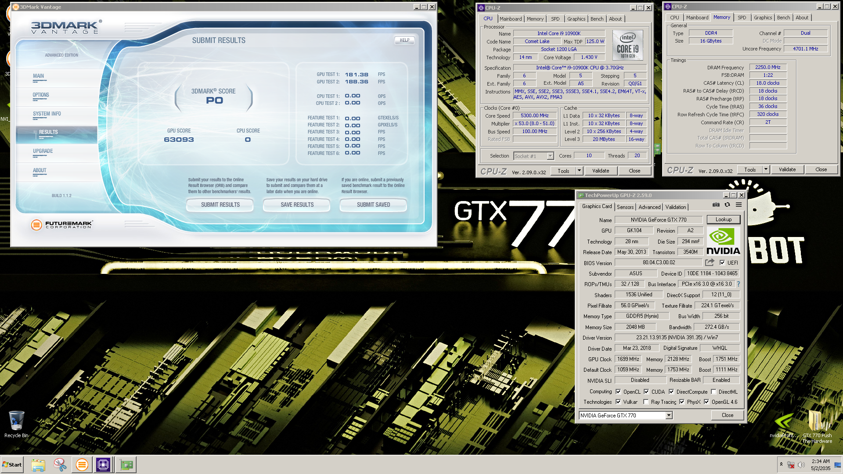Open the nvidiaProfileInspector desktop icon
The height and width of the screenshot is (474, 843).
pos(783,424)
